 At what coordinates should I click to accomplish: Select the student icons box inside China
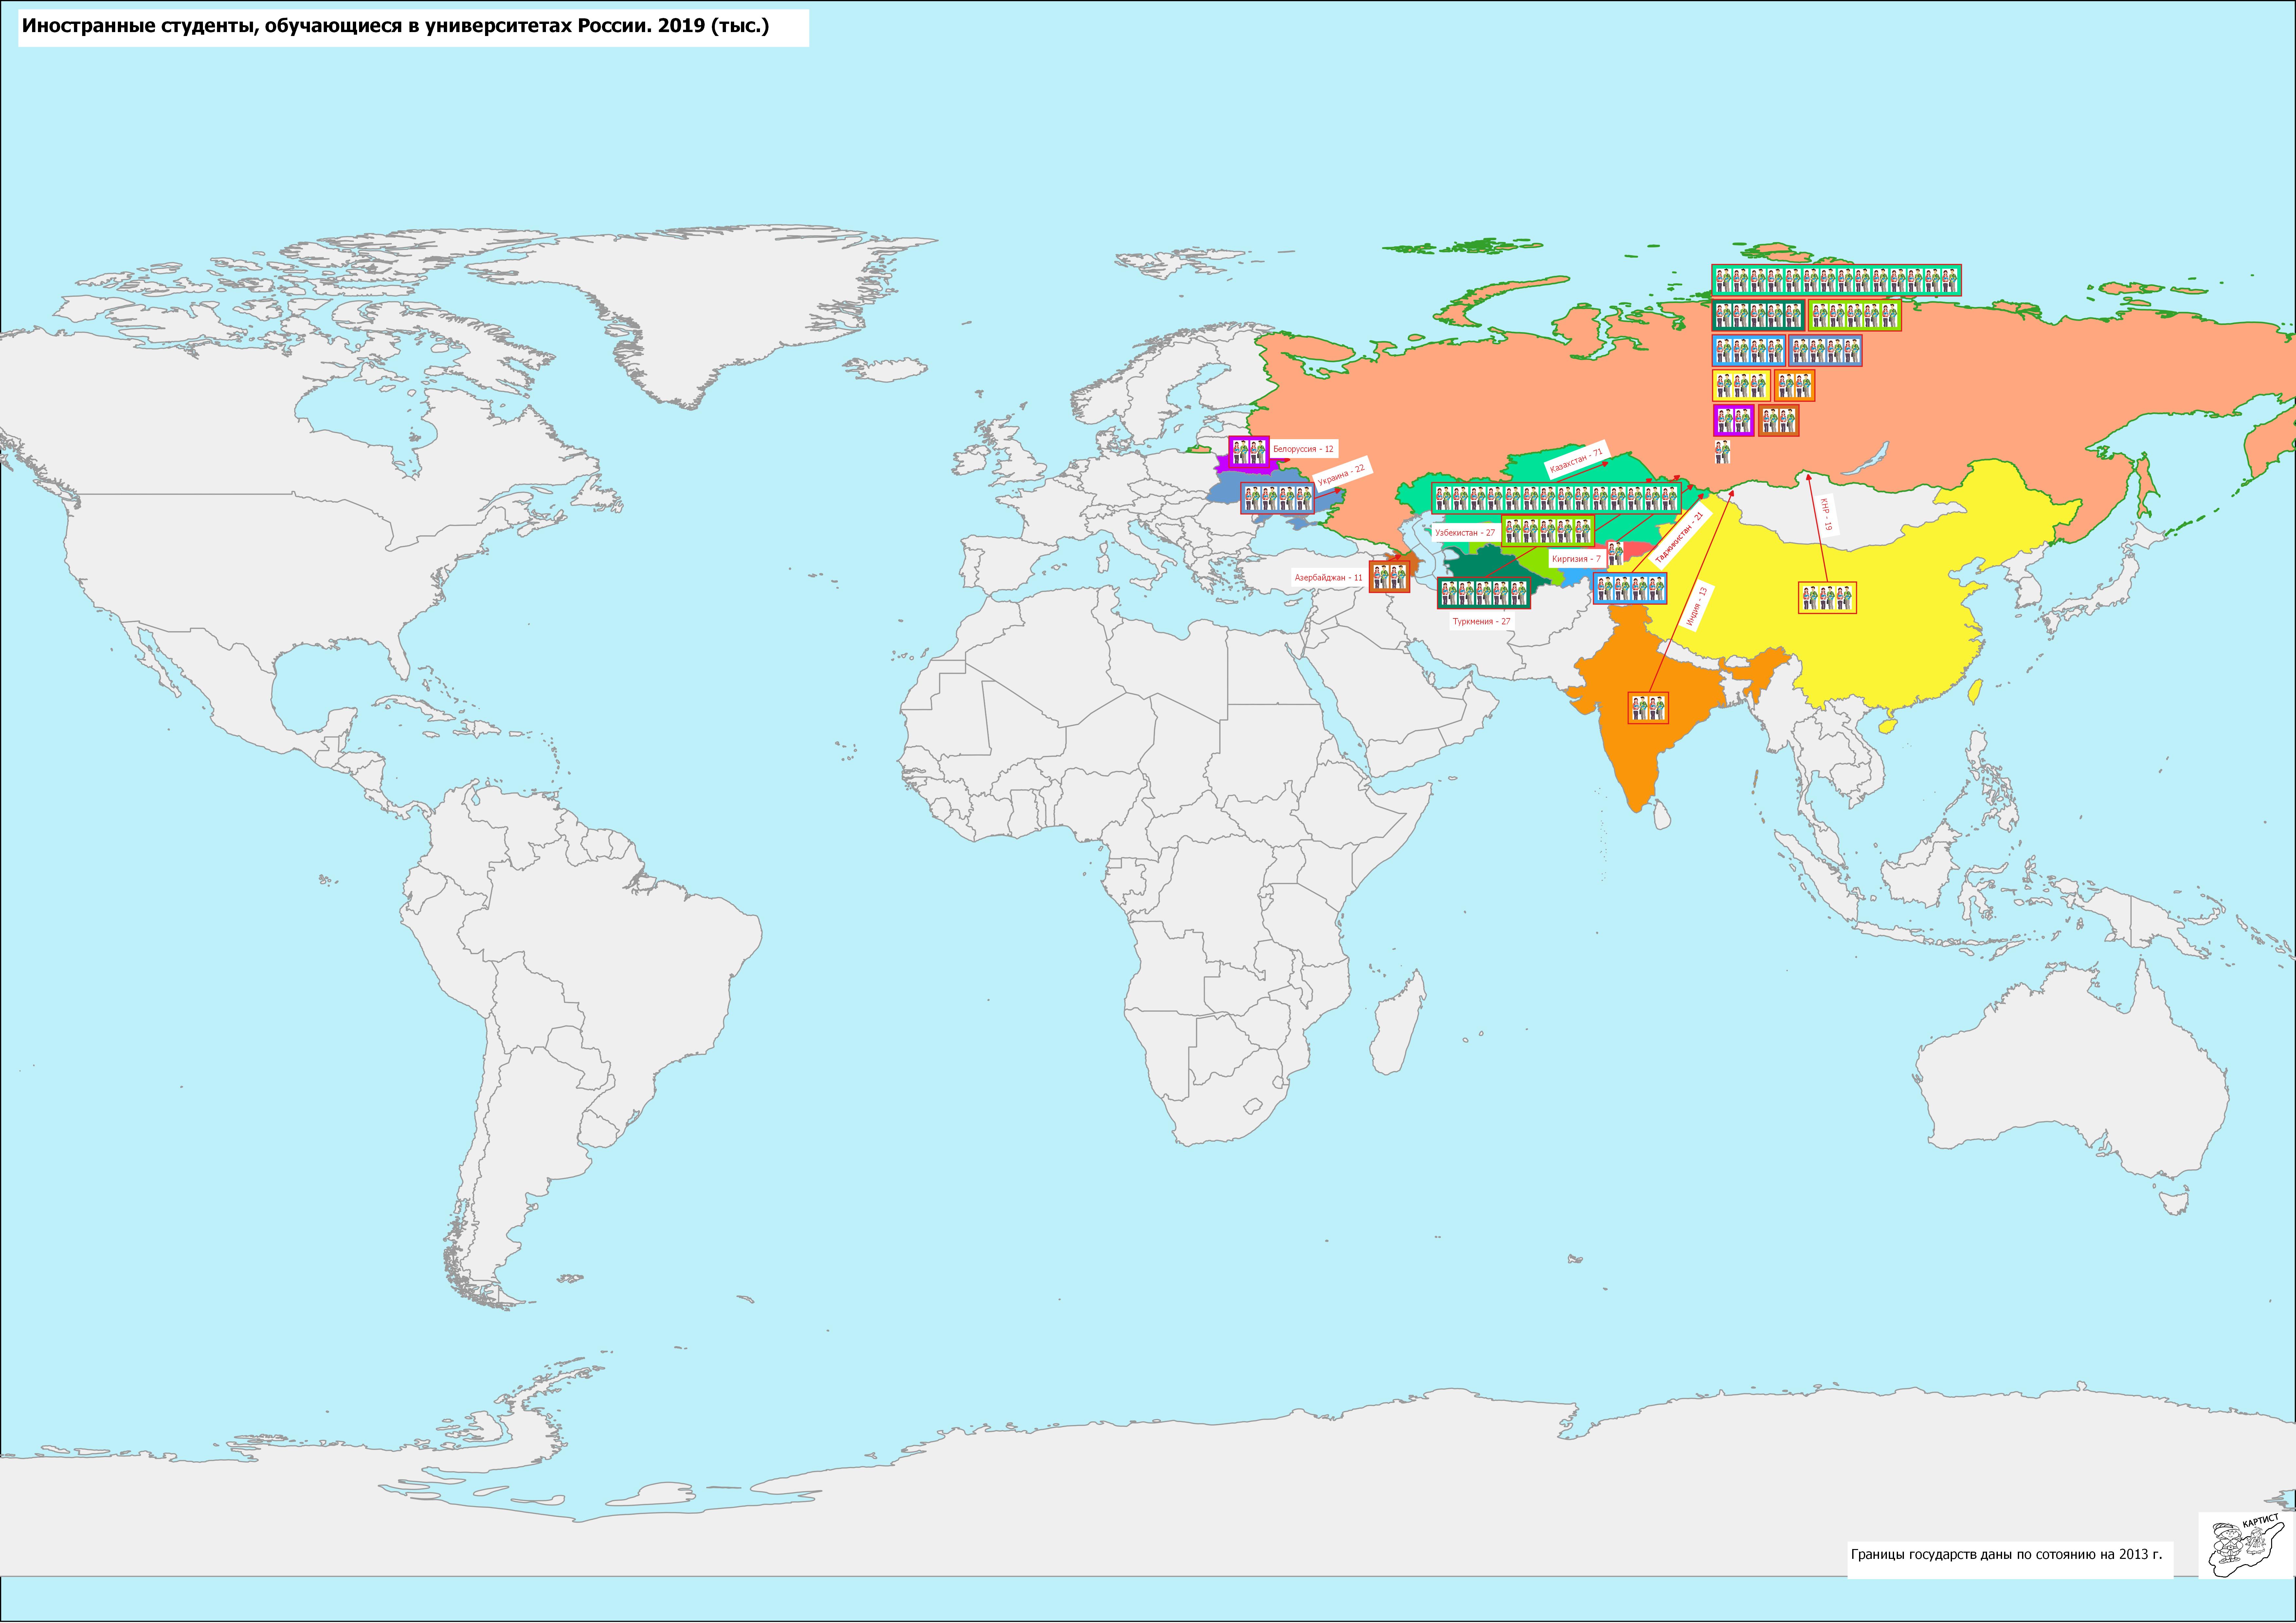click(1827, 598)
